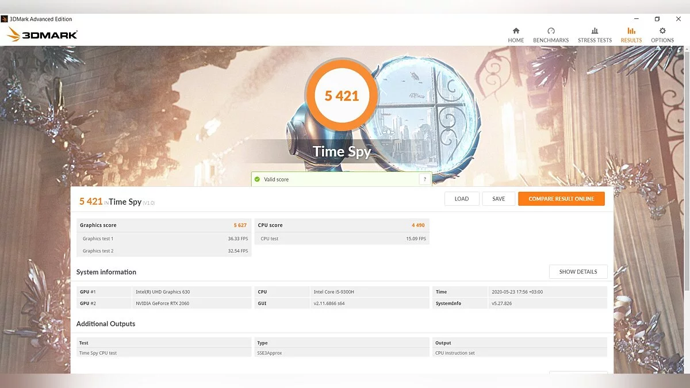Click the Valid score notification bar

[342, 179]
